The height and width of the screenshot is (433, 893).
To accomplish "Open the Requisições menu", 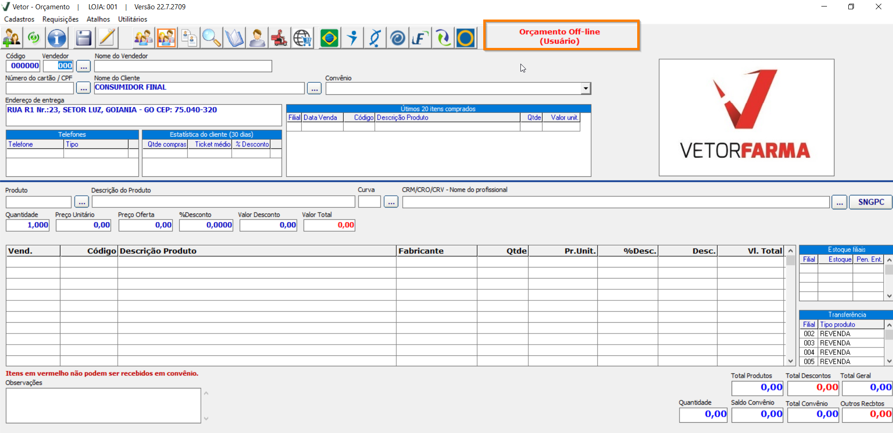I will pos(60,19).
